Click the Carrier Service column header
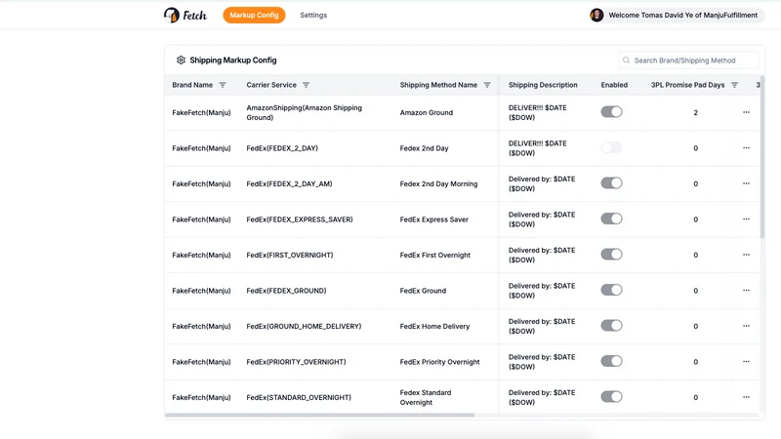The height and width of the screenshot is (439, 781). coord(271,85)
